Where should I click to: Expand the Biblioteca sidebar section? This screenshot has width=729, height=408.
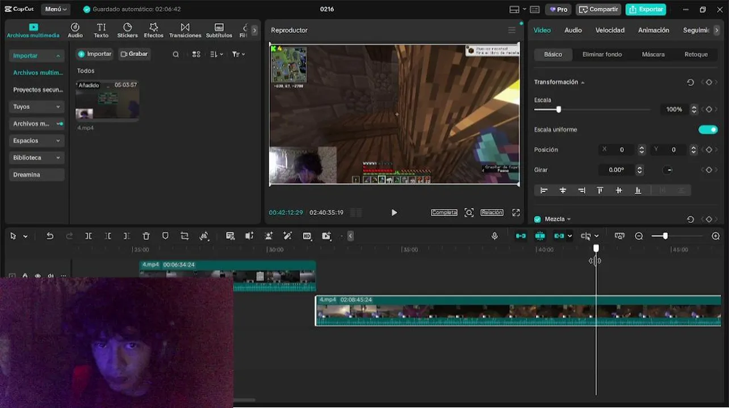[x=36, y=158]
